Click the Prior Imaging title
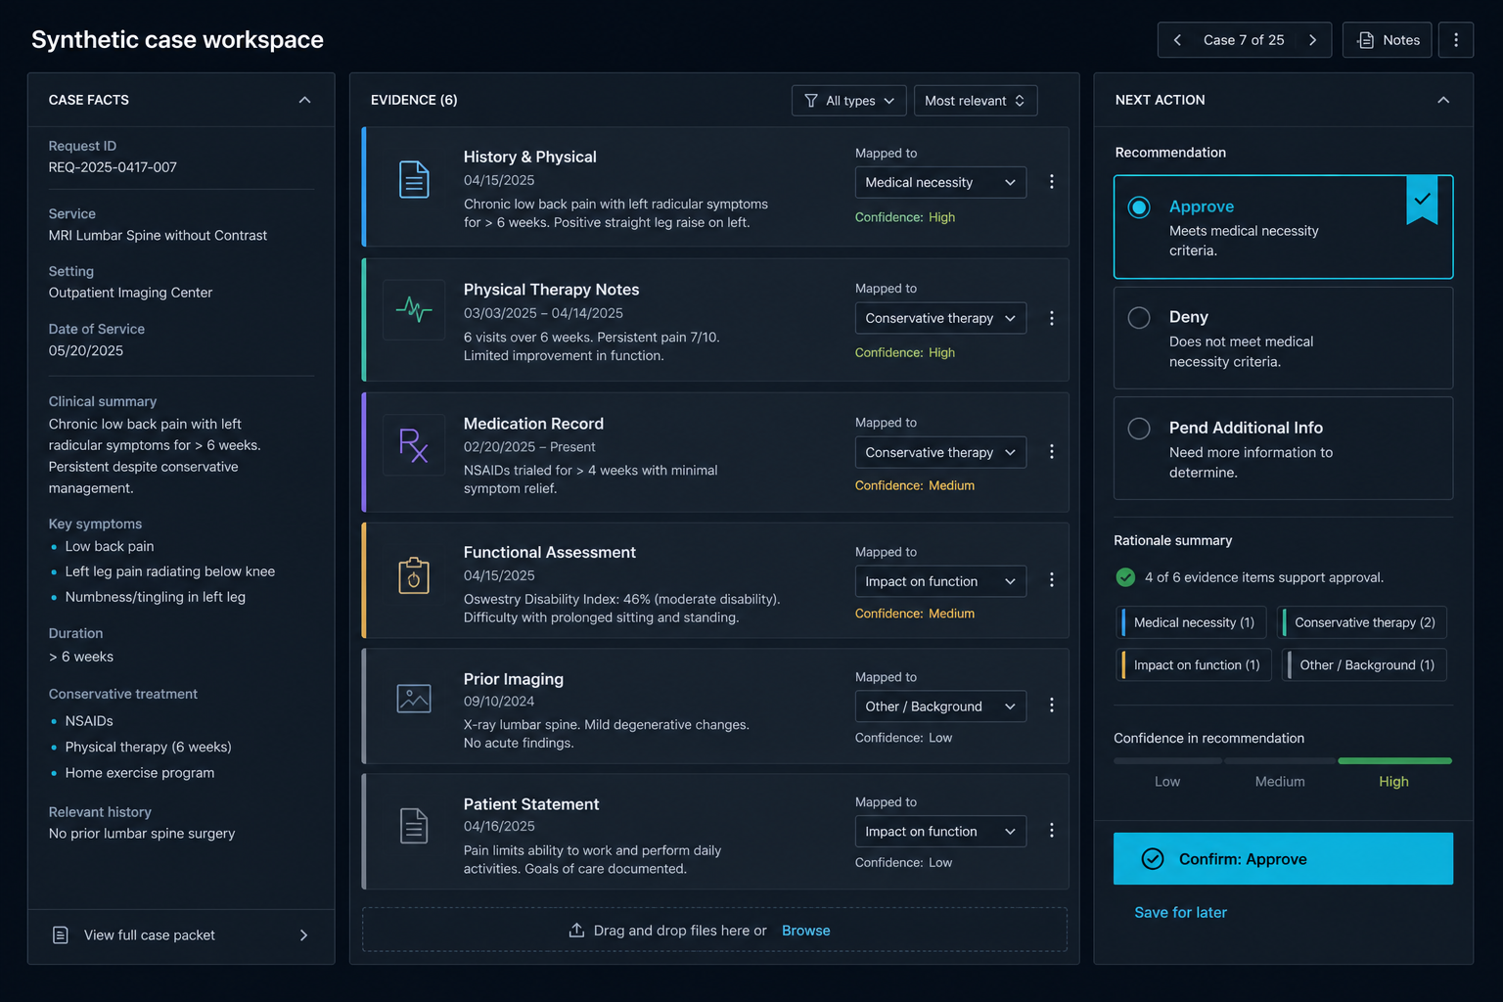1503x1002 pixels. [x=513, y=679]
